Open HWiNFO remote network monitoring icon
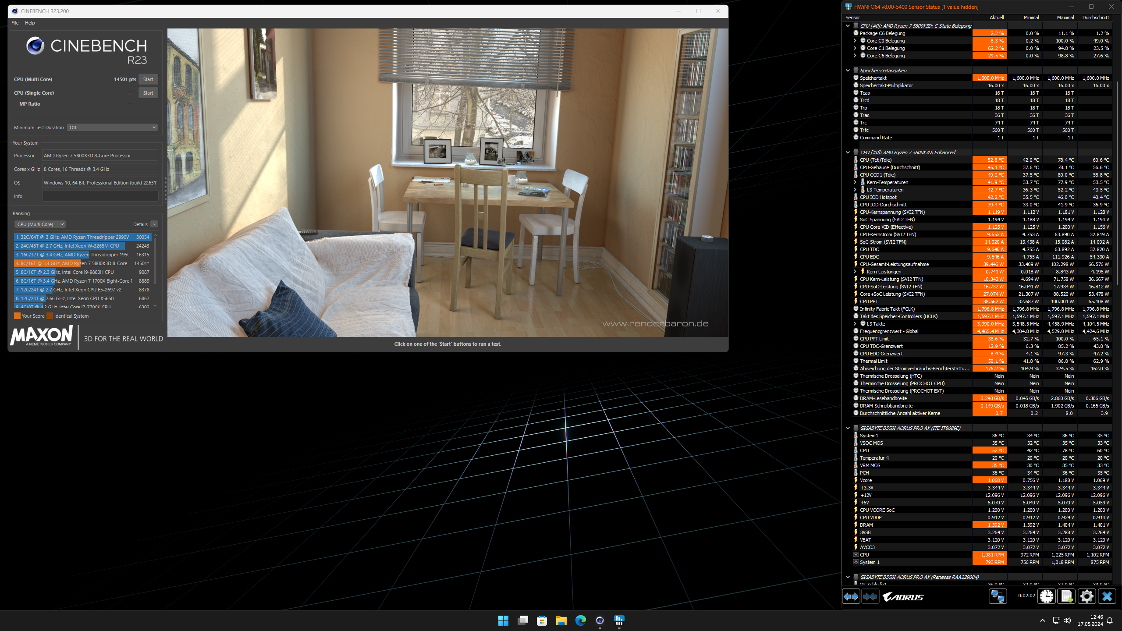Viewport: 1122px width, 631px height. tap(998, 596)
